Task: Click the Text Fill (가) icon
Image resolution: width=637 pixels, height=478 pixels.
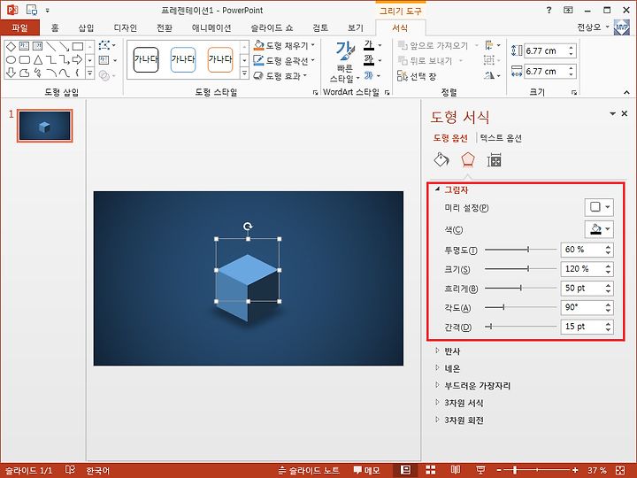Action: coord(369,45)
